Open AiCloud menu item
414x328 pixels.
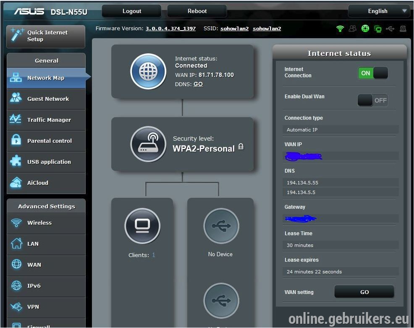click(x=46, y=183)
